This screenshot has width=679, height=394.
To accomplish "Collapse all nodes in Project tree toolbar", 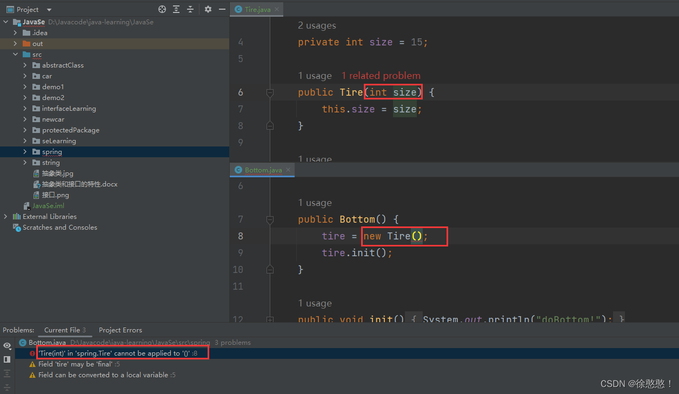I will [190, 9].
